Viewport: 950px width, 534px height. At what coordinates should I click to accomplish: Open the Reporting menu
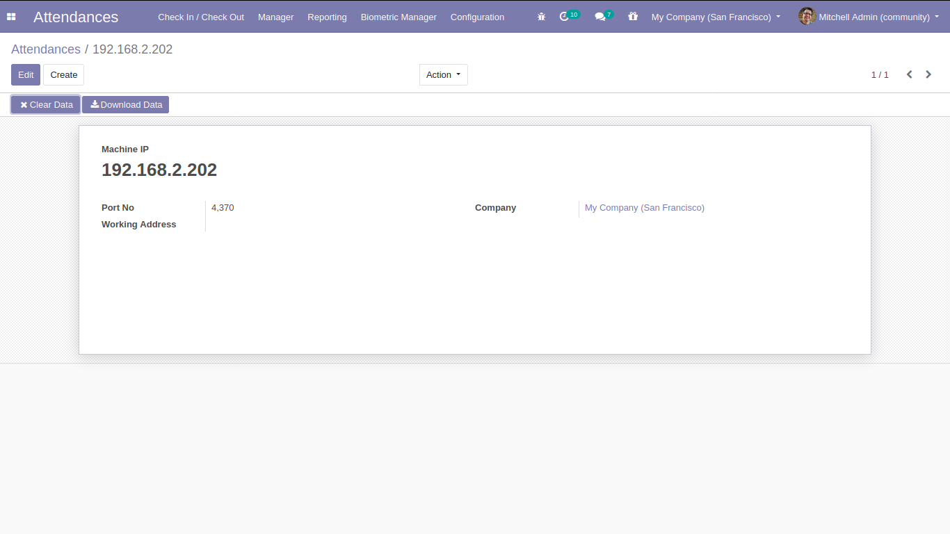(x=327, y=17)
